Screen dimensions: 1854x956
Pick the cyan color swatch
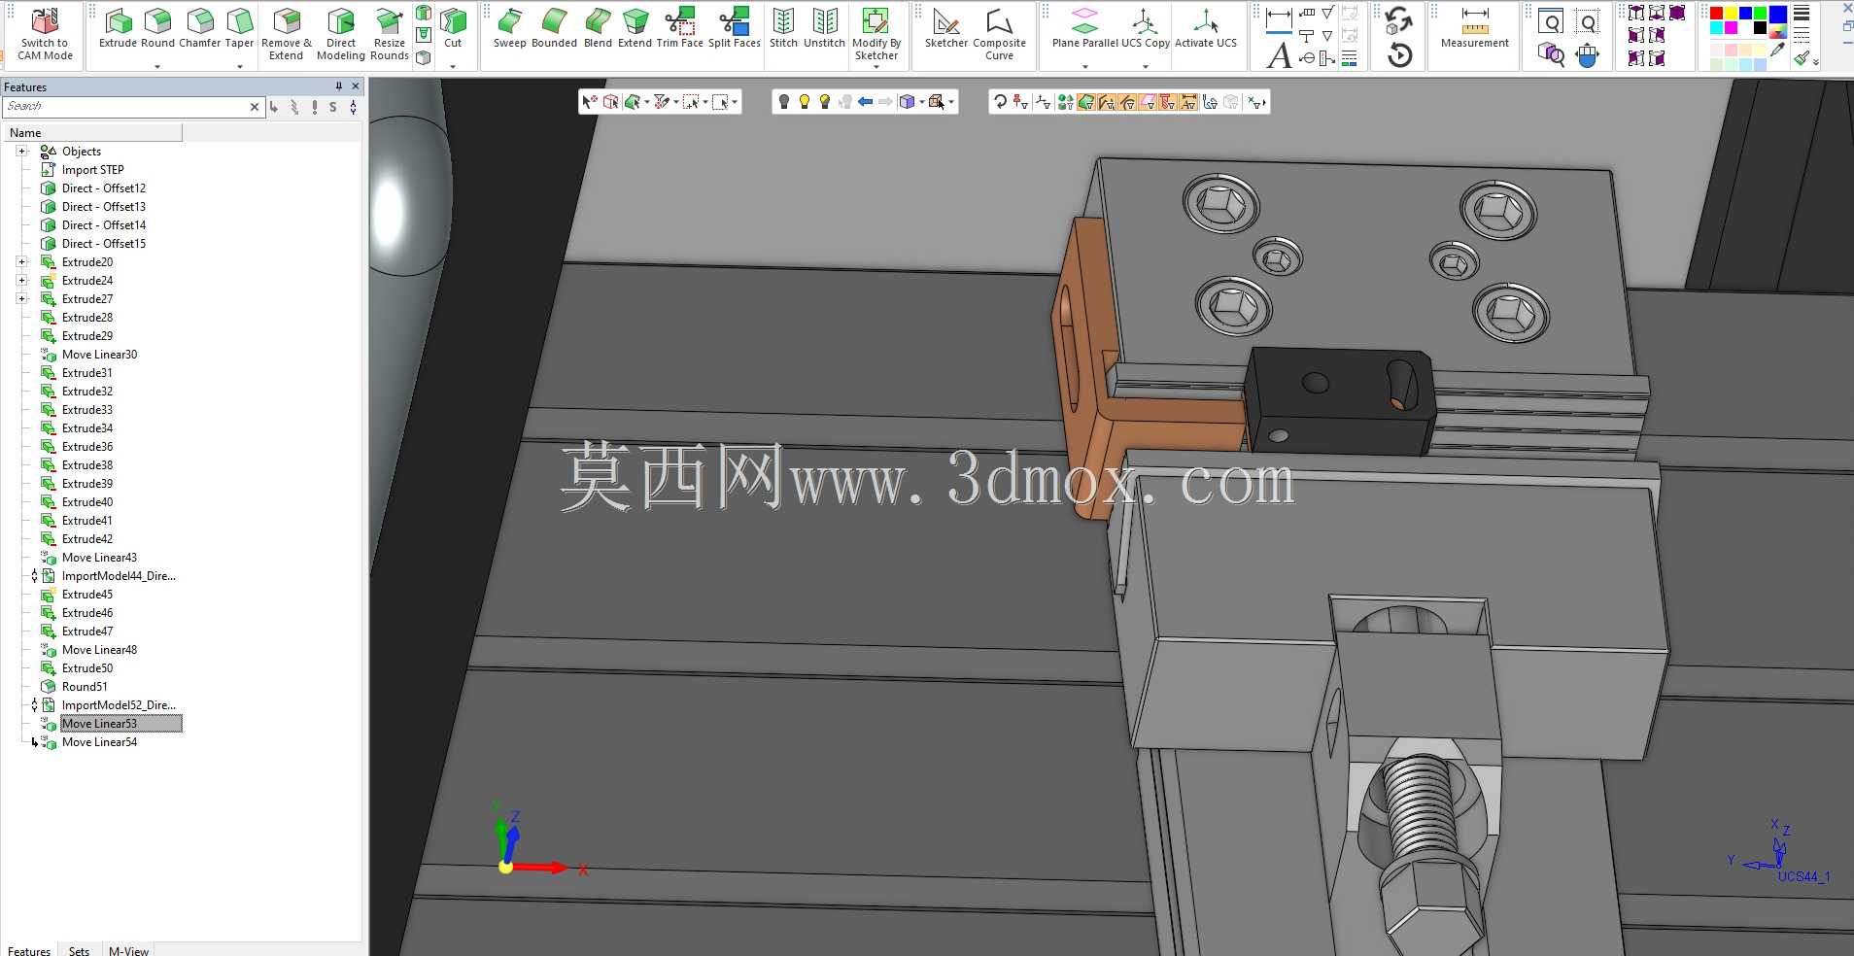[x=1716, y=28]
